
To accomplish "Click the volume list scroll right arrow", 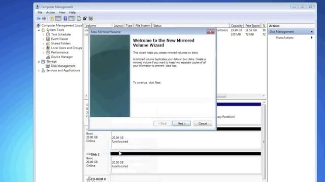I will (x=264, y=96).
